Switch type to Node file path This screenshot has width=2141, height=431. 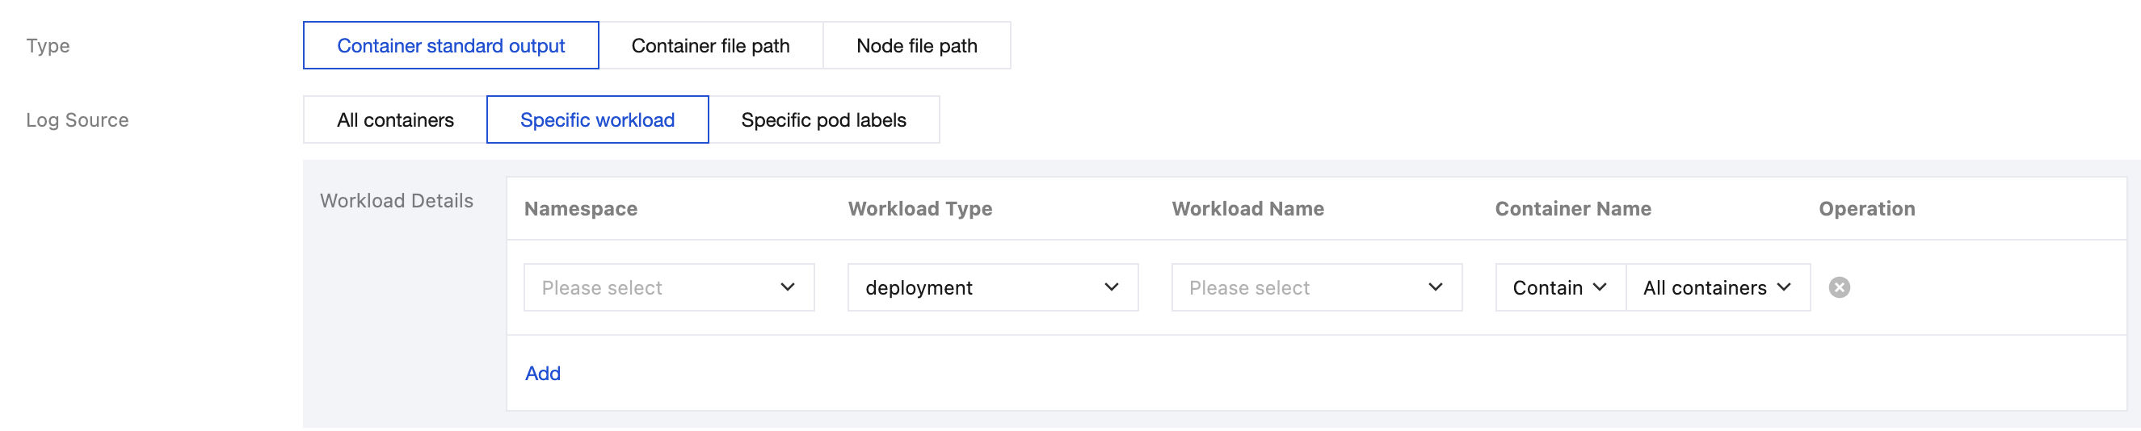point(916,46)
